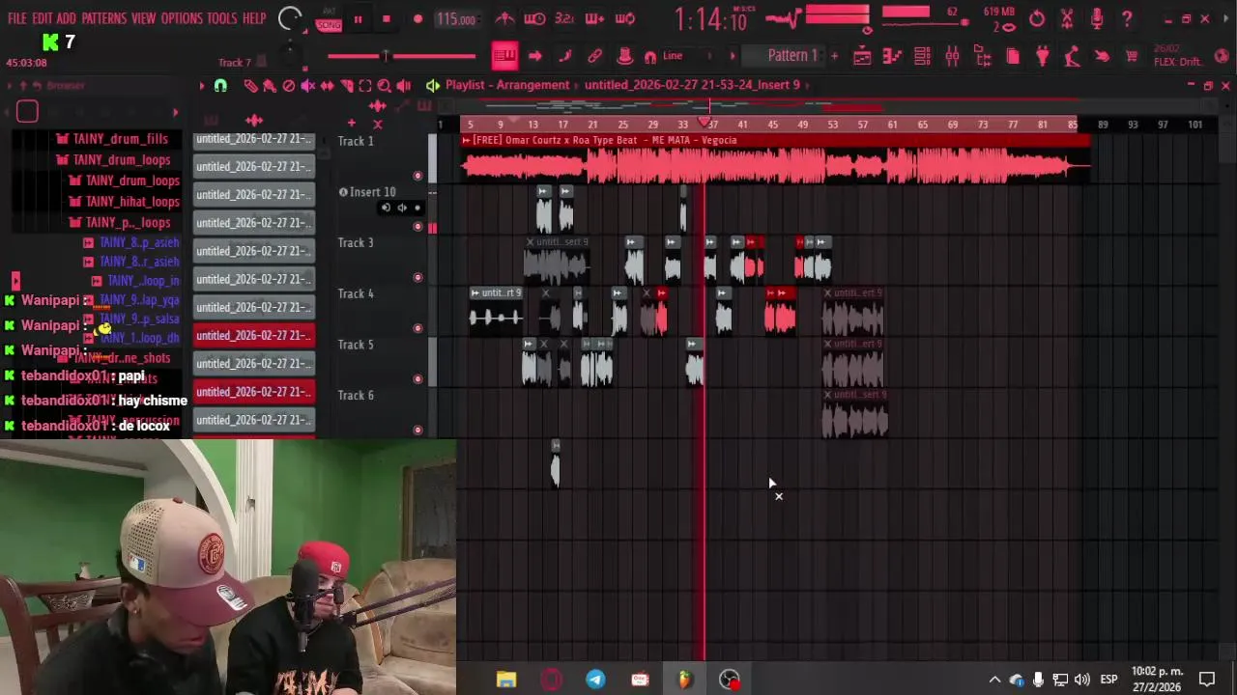Toggle overdub (blend) recording icon

coord(595,18)
